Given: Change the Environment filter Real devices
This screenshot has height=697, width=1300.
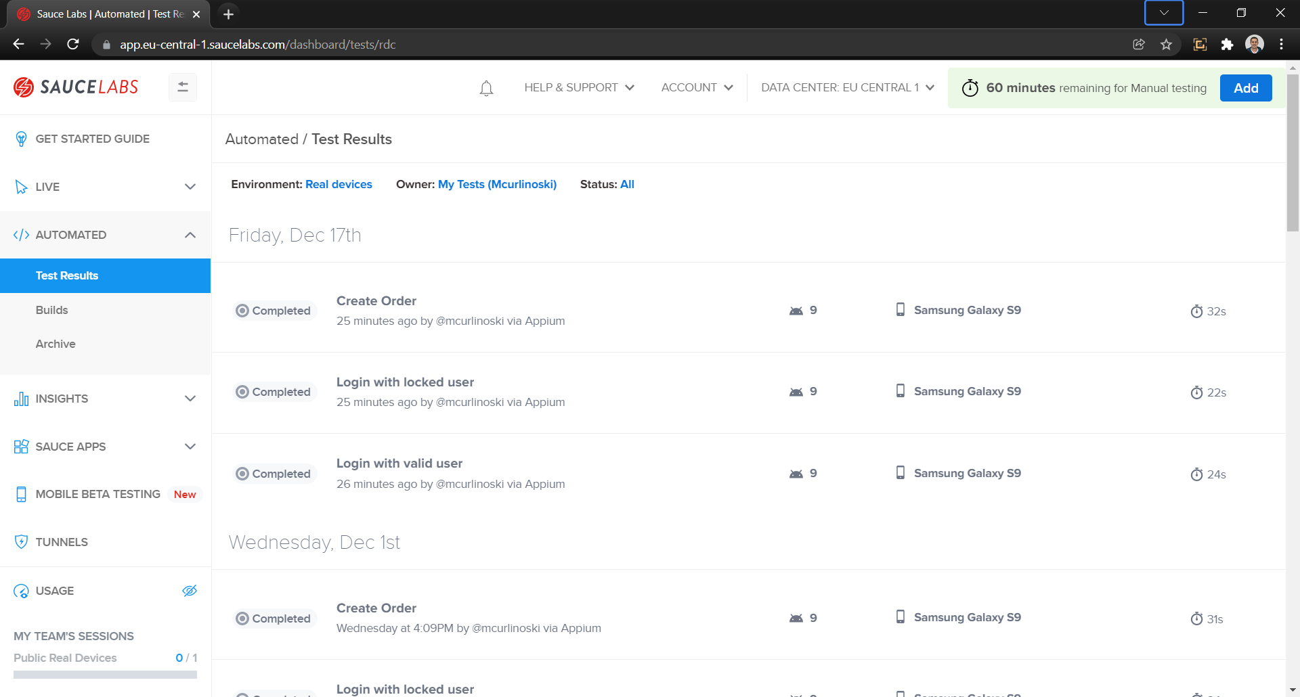Looking at the screenshot, I should tap(339, 184).
